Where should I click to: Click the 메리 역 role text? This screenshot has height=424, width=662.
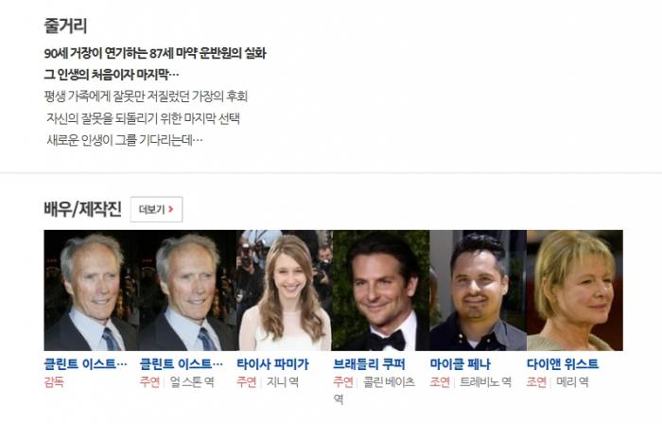pos(572,381)
